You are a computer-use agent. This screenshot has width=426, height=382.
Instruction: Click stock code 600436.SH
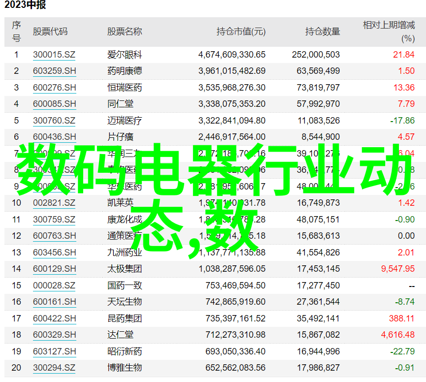click(x=55, y=137)
